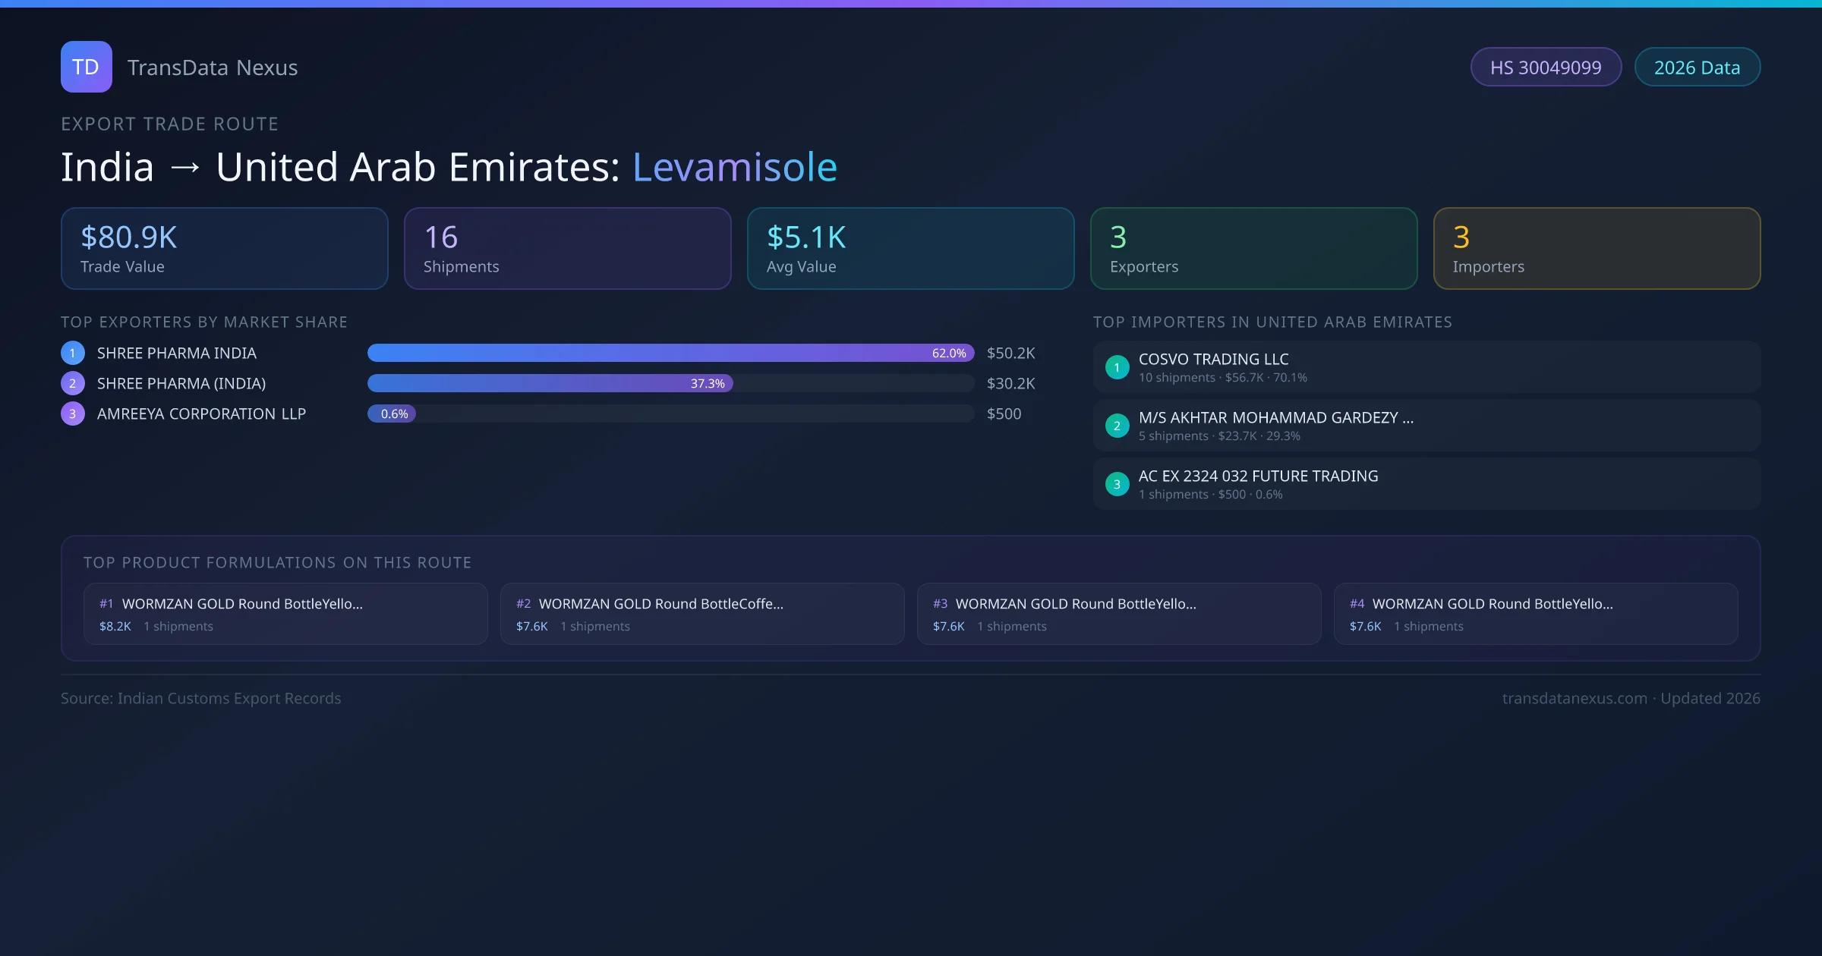Open the 3 Importers card

1597,249
